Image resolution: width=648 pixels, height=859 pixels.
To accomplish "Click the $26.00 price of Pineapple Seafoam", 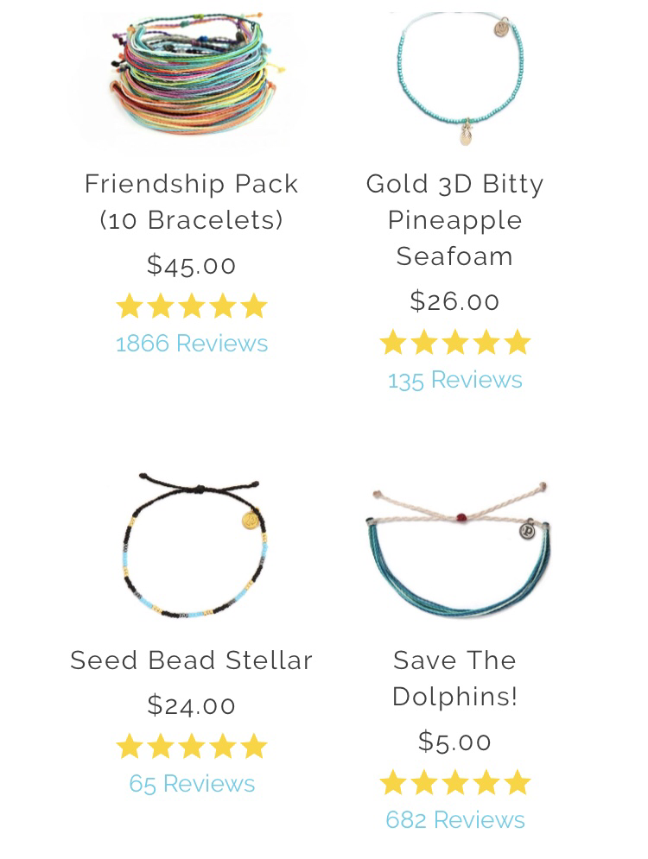I will 455,301.
